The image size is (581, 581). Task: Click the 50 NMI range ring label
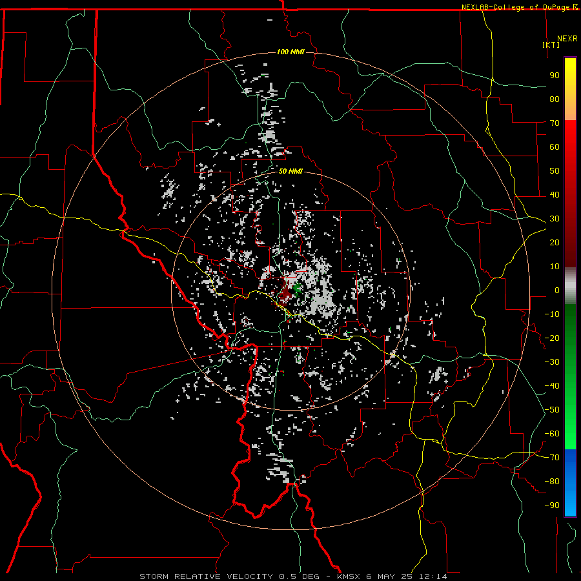(x=290, y=171)
